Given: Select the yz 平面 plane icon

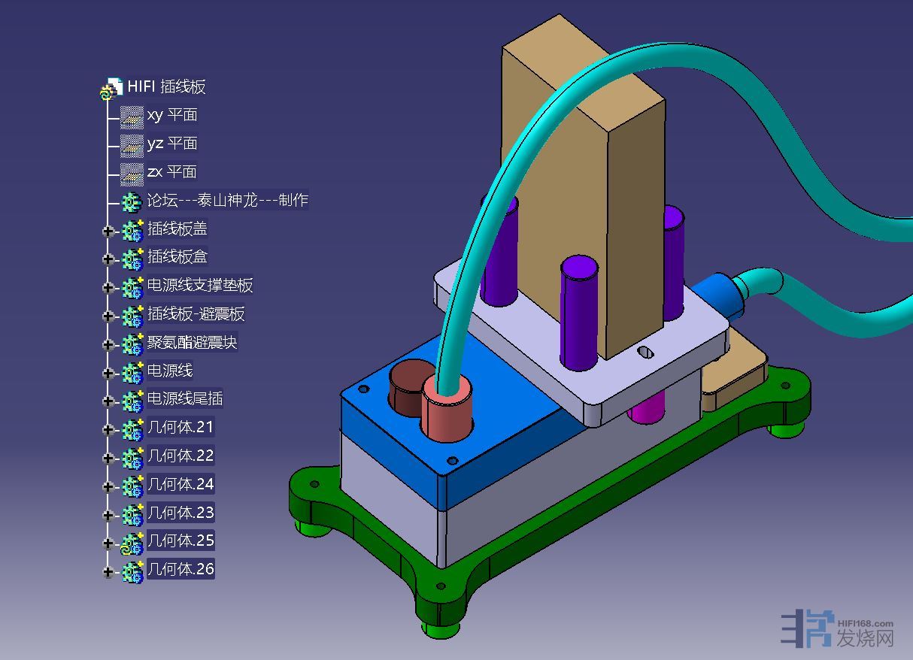Looking at the screenshot, I should [132, 144].
